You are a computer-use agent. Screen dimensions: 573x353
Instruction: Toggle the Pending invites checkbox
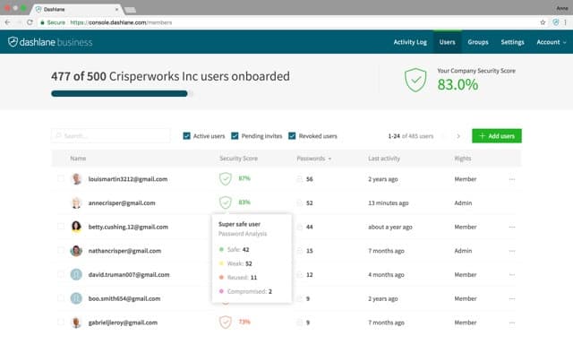235,135
